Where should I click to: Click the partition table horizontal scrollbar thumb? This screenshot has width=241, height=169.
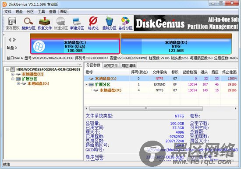pos(146,108)
